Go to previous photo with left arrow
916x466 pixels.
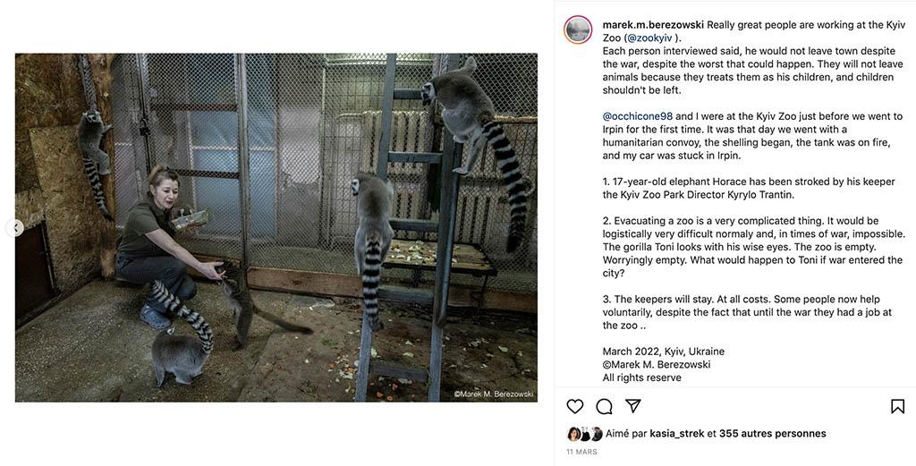point(14,228)
